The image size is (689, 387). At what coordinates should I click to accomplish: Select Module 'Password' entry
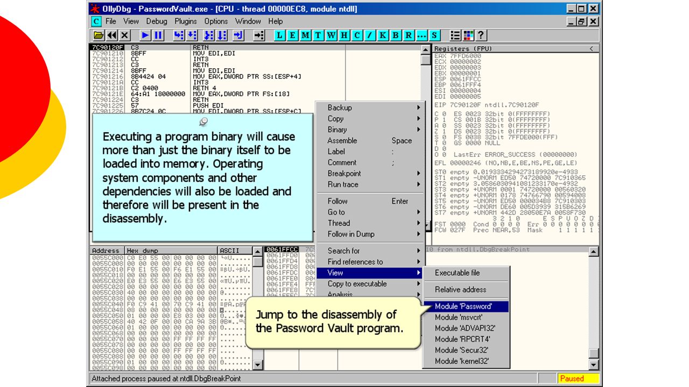click(466, 306)
